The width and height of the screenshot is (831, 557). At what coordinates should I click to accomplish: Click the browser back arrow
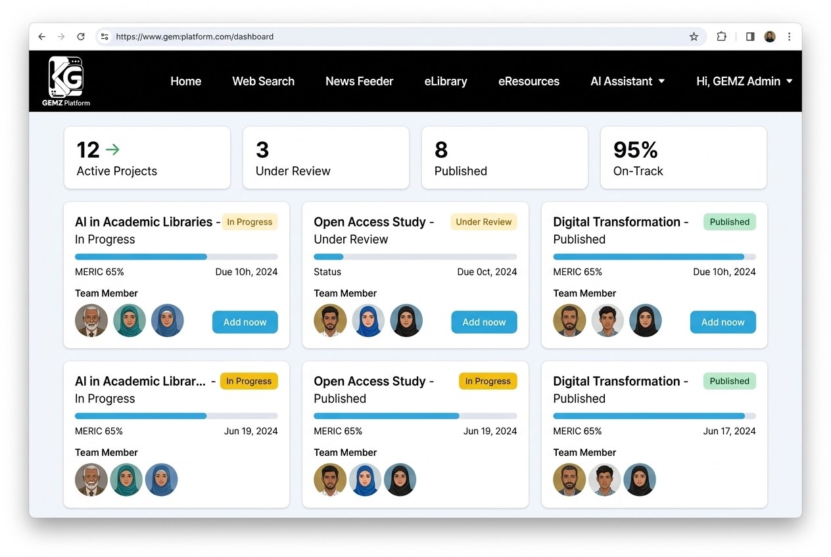[x=42, y=37]
